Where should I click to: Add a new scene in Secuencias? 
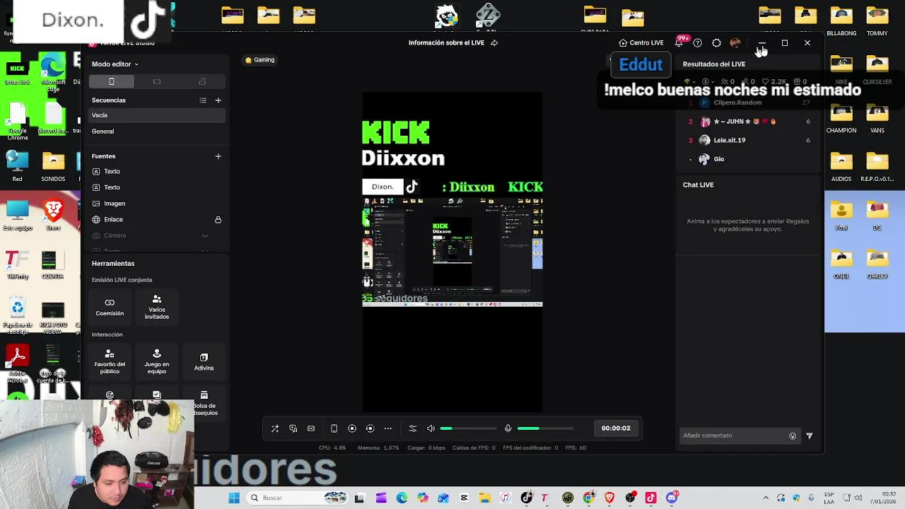pos(218,100)
